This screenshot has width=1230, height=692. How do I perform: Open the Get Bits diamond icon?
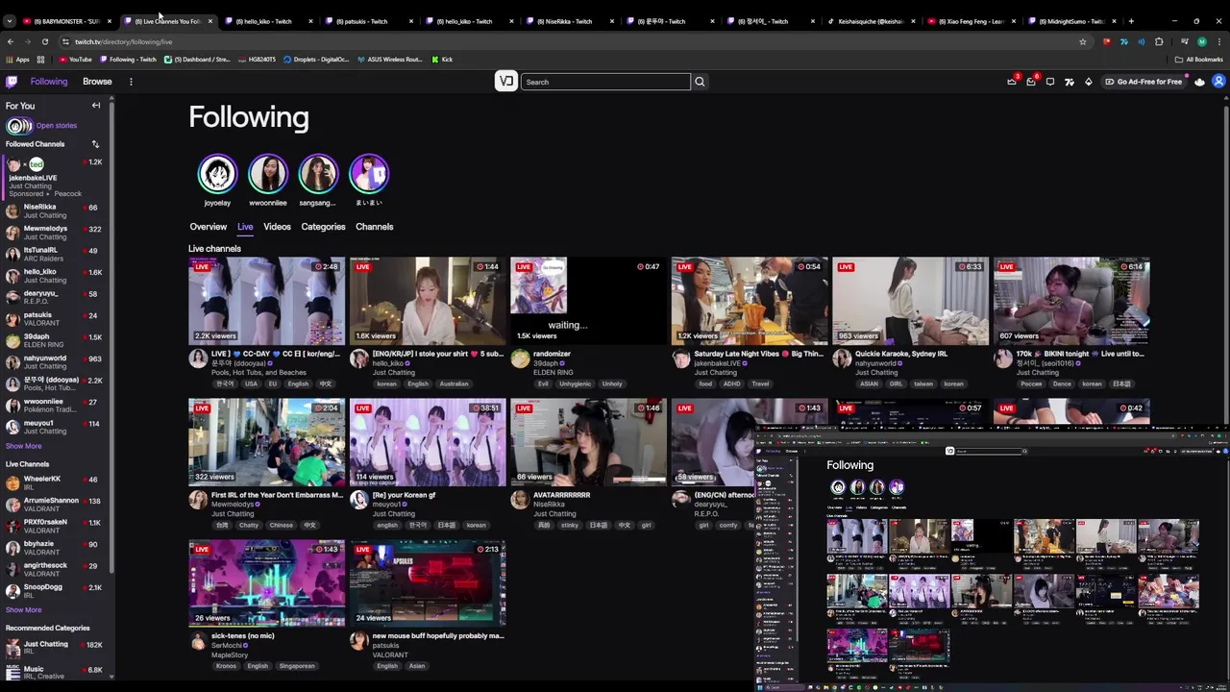[x=1089, y=82]
